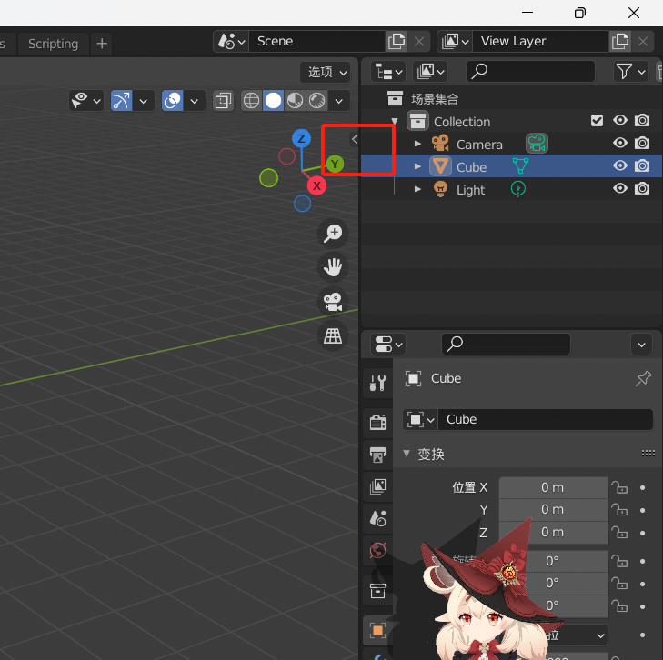Click the properties search field
The image size is (663, 660).
(x=507, y=345)
